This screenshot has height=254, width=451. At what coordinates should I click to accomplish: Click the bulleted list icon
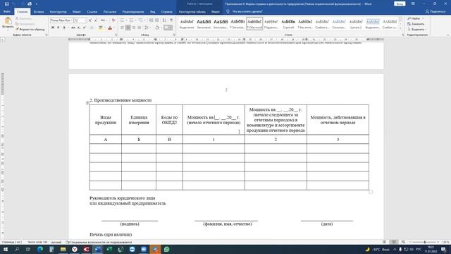click(x=122, y=20)
